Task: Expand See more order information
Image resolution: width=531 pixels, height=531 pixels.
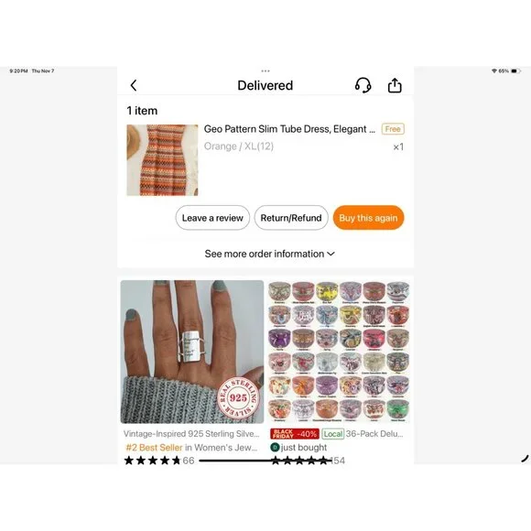Action: 269,254
